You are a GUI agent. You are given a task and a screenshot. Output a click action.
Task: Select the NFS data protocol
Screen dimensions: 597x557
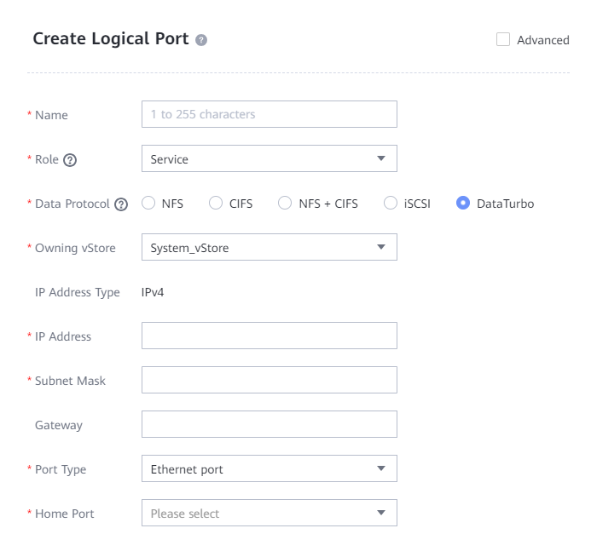tap(148, 204)
